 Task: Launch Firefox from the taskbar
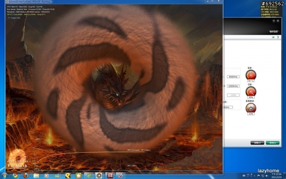point(26,175)
